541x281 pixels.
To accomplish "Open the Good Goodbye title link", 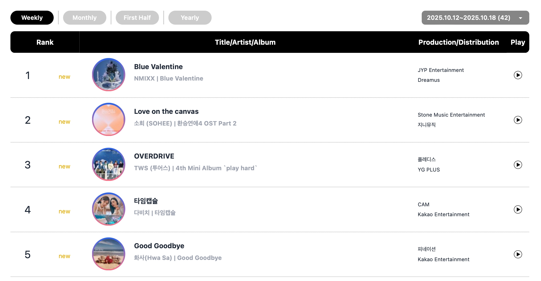I will (159, 246).
